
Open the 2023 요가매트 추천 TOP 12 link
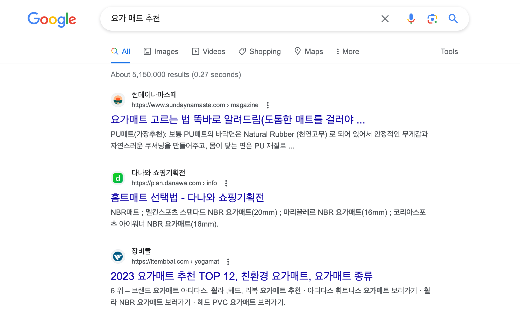[x=242, y=276]
